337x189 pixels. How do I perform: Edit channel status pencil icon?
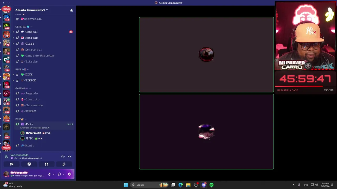click(x=48, y=128)
